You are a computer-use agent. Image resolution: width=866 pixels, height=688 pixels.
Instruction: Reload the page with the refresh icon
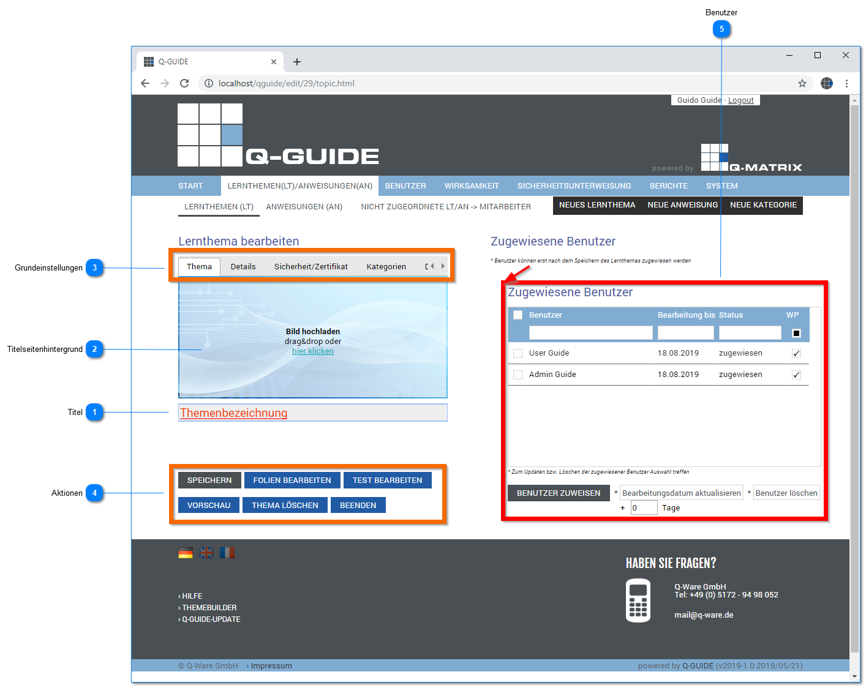(184, 83)
